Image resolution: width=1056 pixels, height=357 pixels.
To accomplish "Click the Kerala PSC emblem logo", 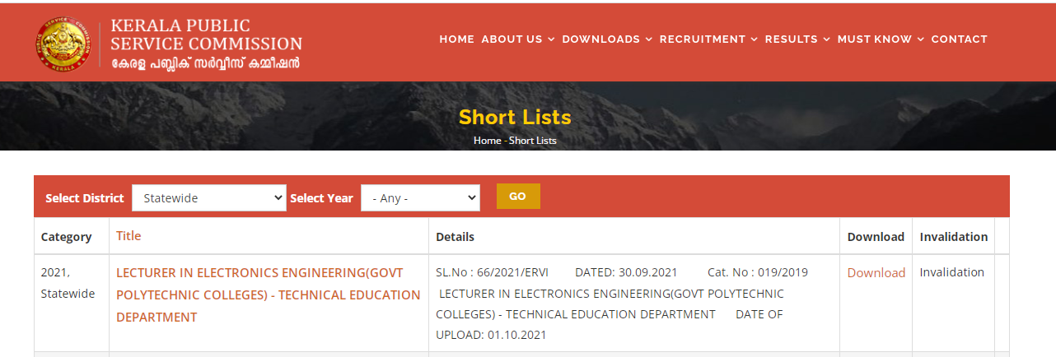I will coord(63,44).
